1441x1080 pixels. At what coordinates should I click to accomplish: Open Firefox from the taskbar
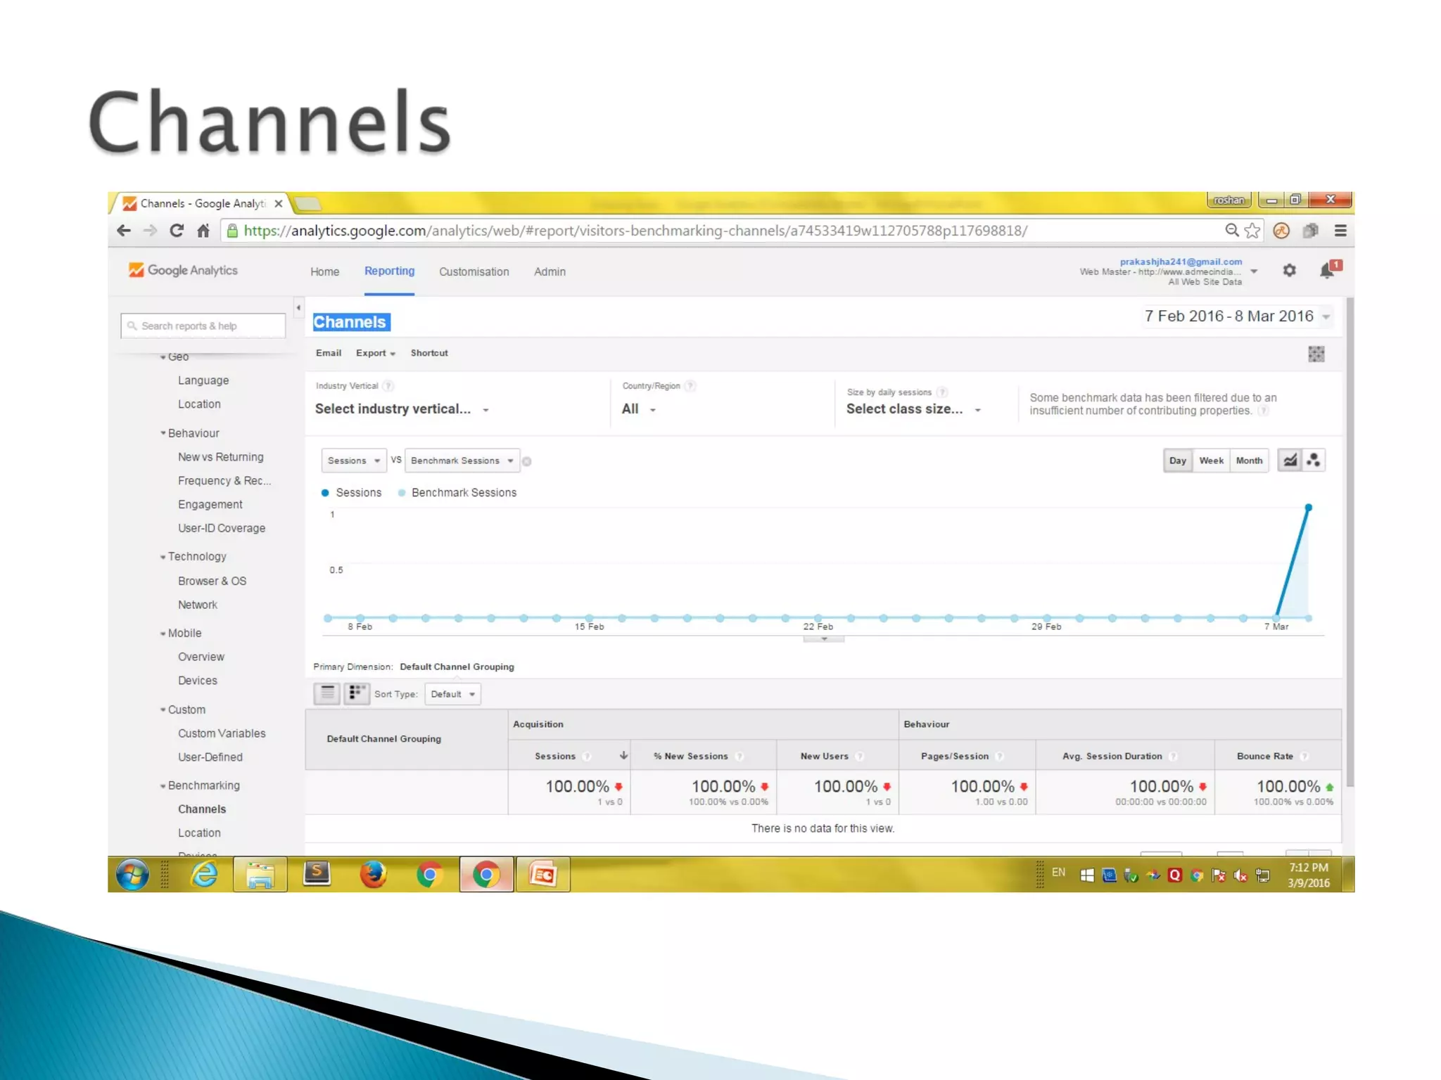coord(373,875)
